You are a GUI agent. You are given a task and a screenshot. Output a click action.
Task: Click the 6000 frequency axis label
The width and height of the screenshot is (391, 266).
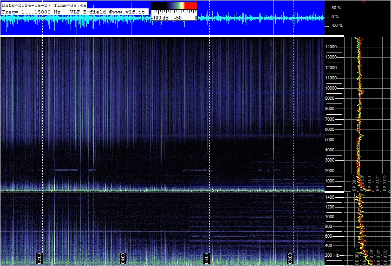pyautogui.click(x=330, y=130)
